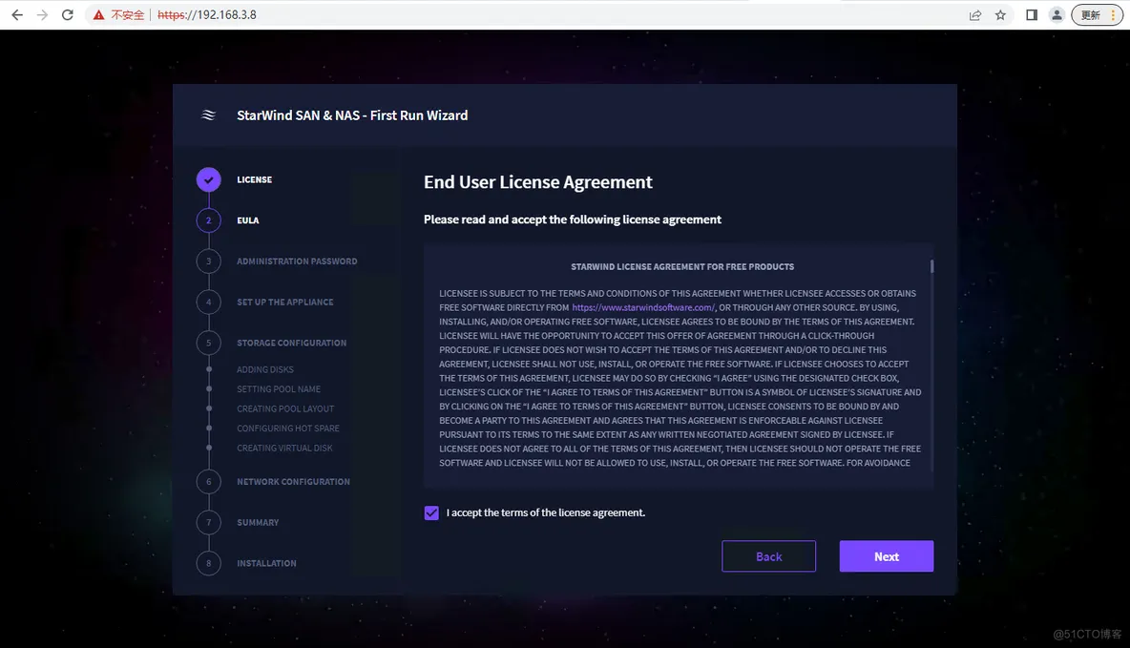Go back using browser back arrow
1130x648 pixels.
point(17,14)
